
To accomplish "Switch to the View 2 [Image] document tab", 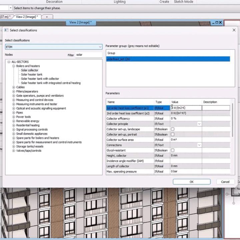I will 27,17.
